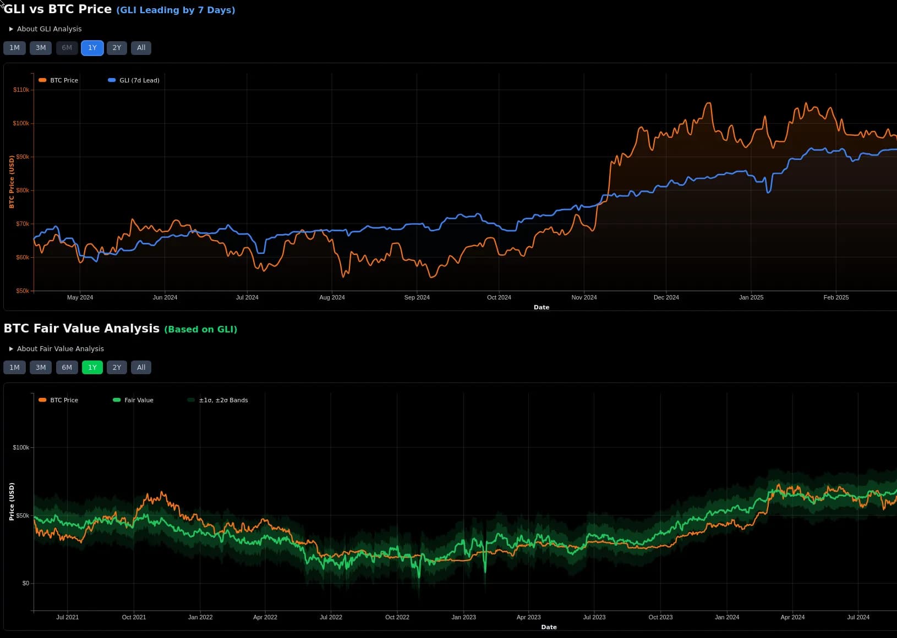The height and width of the screenshot is (638, 897).
Task: Choose 1Y range on Fair Value chart
Action: tap(92, 368)
